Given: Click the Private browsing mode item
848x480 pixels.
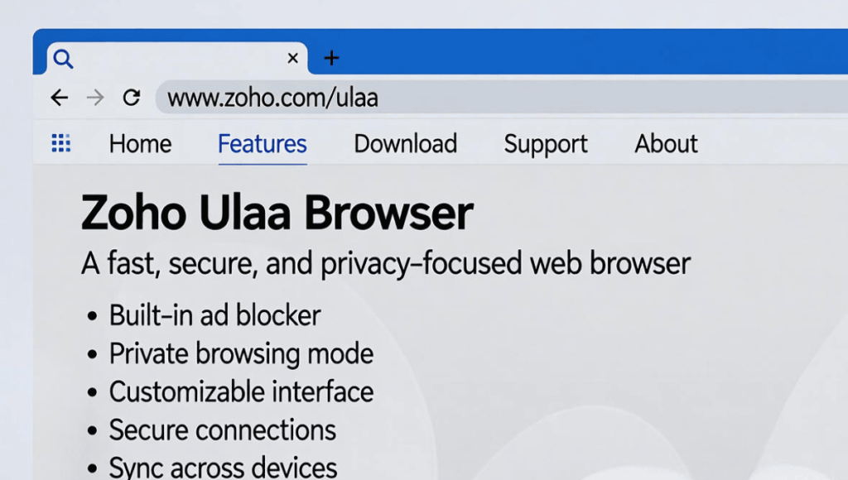Looking at the screenshot, I should [241, 354].
